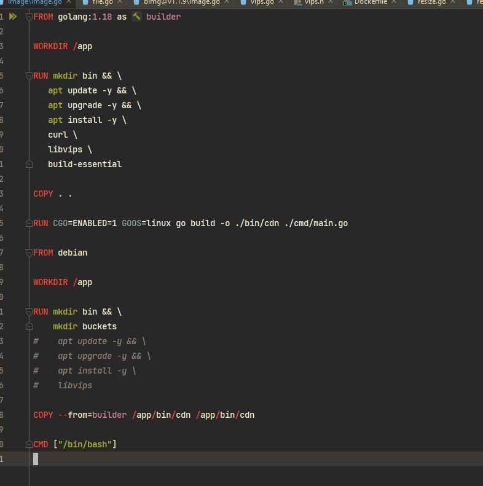Close the file.go tab

point(120,2)
